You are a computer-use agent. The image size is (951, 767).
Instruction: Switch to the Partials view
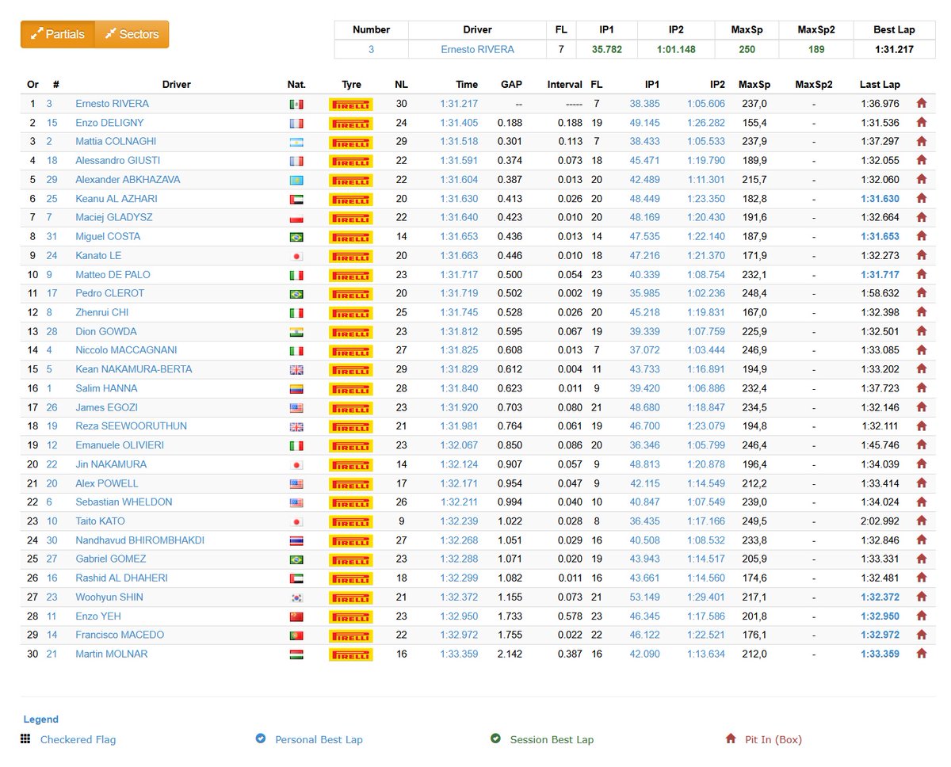pyautogui.click(x=58, y=34)
